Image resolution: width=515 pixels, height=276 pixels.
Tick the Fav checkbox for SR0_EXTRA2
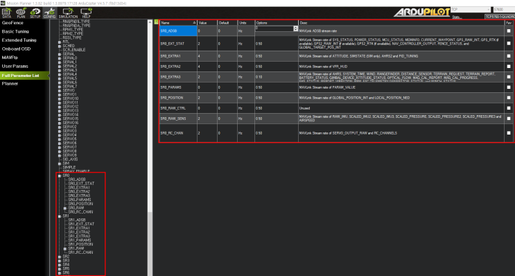509,67
